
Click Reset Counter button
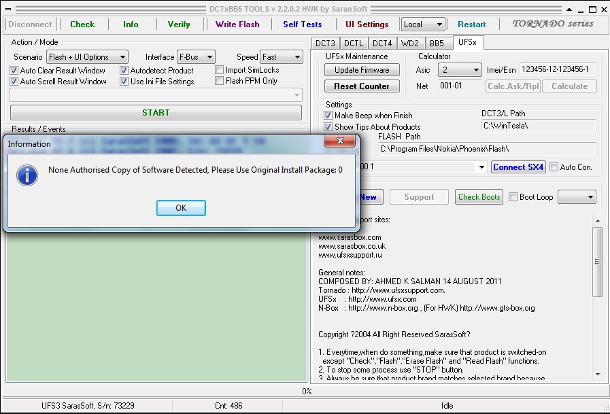362,86
